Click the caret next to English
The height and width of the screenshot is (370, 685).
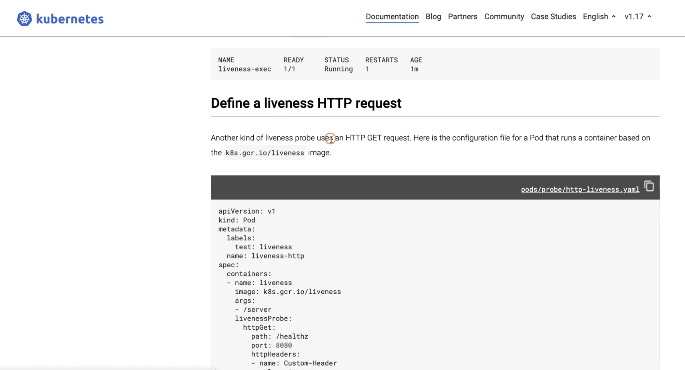point(614,17)
